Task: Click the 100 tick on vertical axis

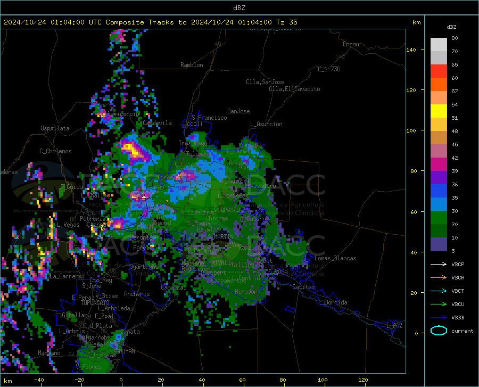Action: tap(411, 130)
